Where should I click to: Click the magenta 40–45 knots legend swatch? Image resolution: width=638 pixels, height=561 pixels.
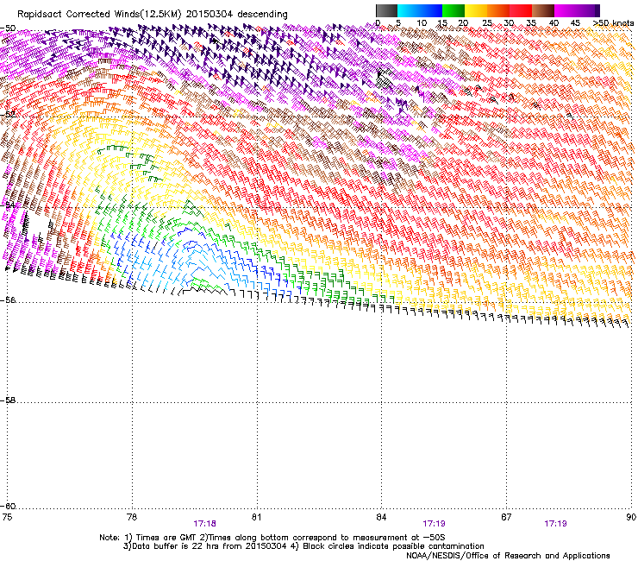[566, 10]
